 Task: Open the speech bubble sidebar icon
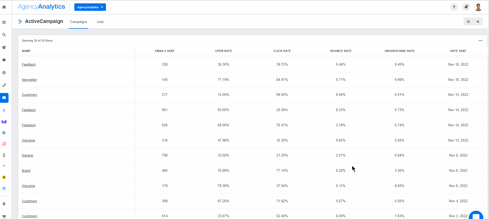[x=4, y=60]
